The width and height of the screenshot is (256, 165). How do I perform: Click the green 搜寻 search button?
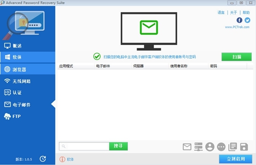tap(118, 146)
